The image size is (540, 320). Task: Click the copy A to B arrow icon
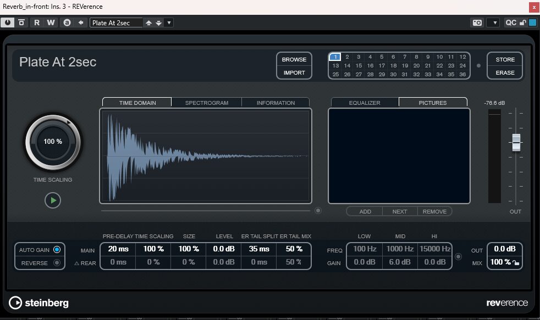pos(81,23)
